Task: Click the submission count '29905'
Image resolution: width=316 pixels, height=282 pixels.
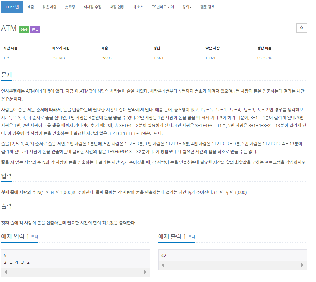Action: (106, 58)
